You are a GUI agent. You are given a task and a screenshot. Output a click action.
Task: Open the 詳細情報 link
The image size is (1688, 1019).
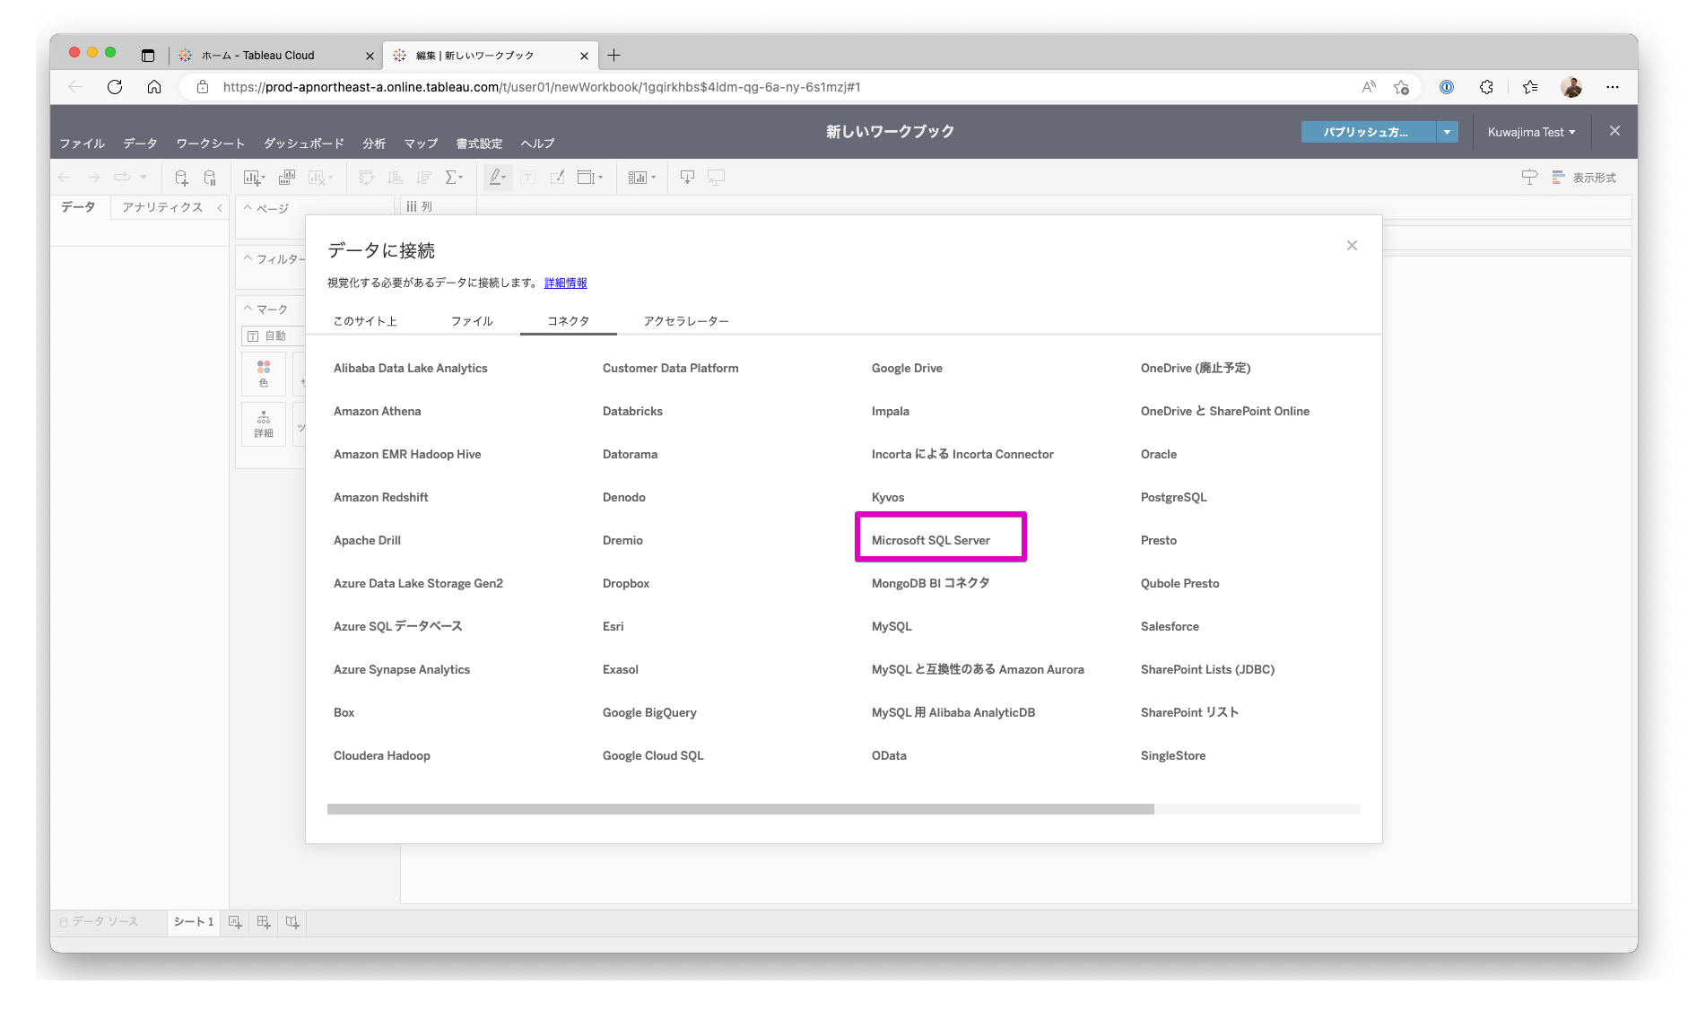(566, 283)
